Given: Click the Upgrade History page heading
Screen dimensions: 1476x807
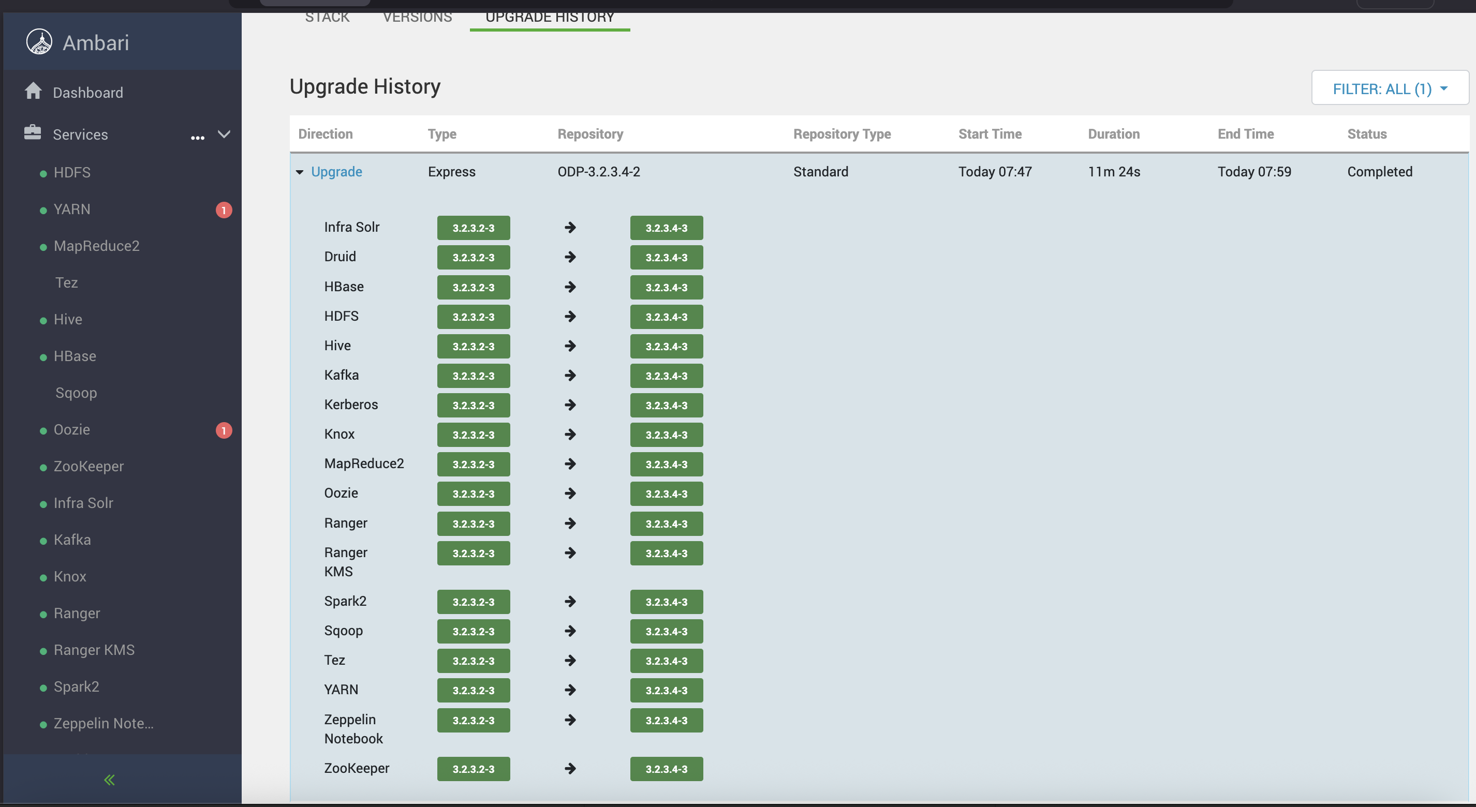Looking at the screenshot, I should pyautogui.click(x=365, y=86).
